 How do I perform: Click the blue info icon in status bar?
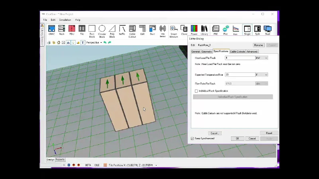click(69, 165)
